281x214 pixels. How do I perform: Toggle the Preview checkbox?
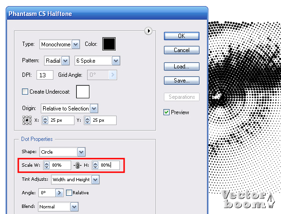[166, 112]
